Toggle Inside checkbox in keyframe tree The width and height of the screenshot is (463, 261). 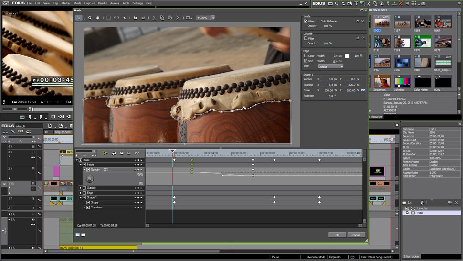[x=84, y=164]
